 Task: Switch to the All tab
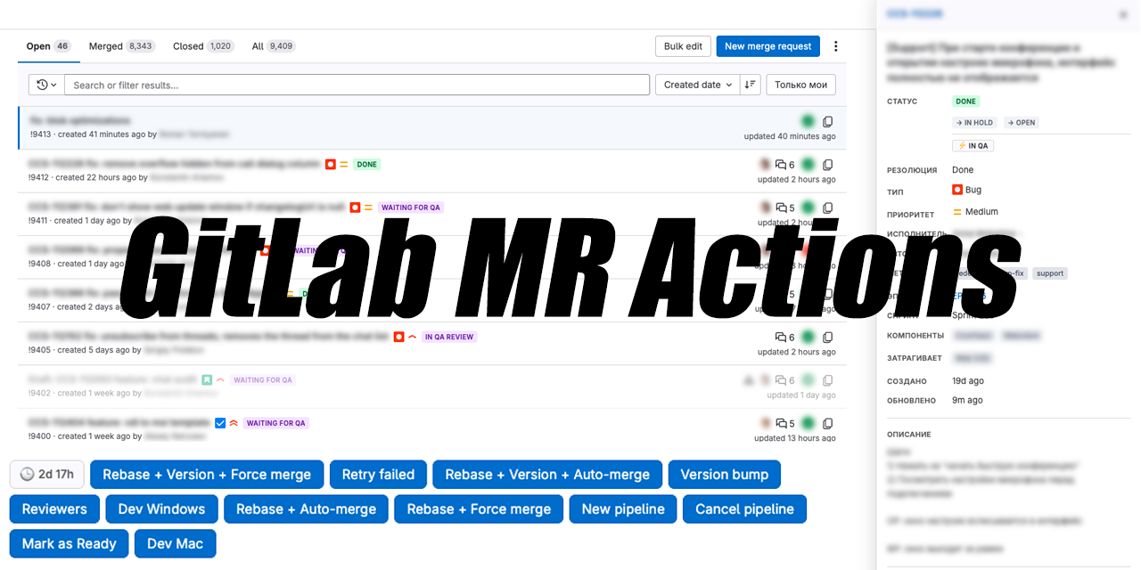[274, 46]
